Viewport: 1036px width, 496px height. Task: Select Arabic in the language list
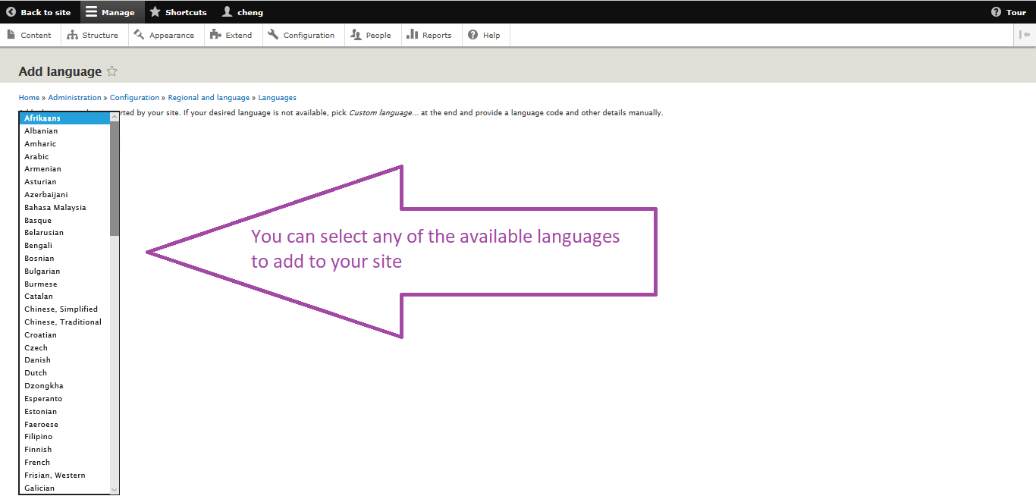64,157
